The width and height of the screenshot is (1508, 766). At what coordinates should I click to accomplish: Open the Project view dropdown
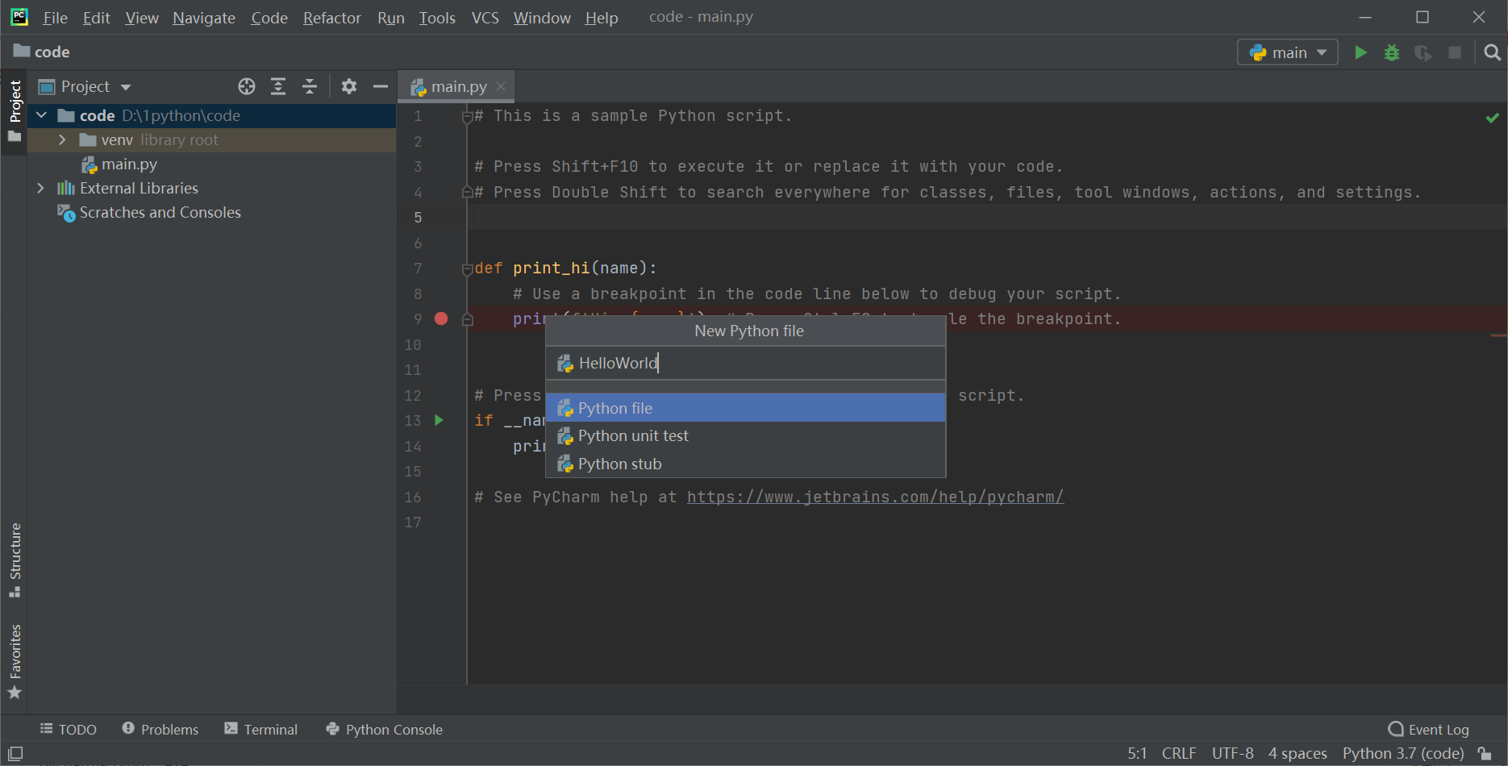coord(85,86)
